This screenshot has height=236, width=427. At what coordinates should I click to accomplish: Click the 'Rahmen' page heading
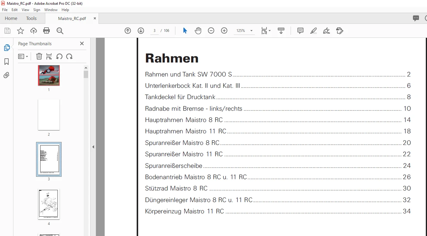pyautogui.click(x=172, y=58)
